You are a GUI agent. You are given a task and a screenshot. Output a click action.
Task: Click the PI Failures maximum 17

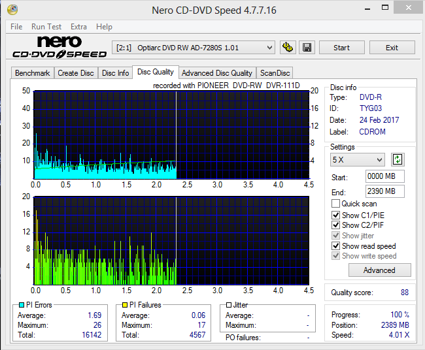(x=201, y=325)
